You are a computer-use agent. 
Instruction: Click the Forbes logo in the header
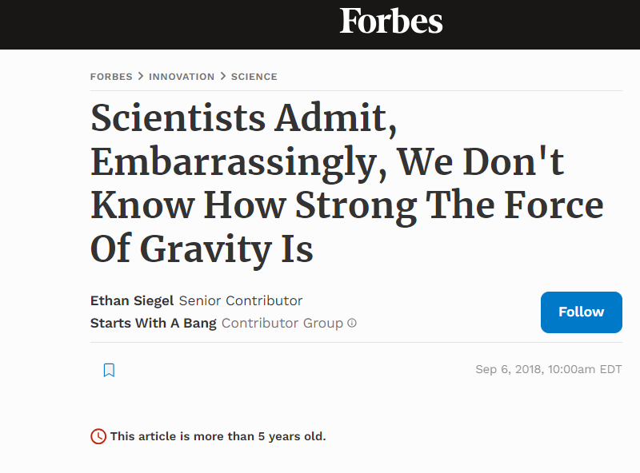click(391, 21)
